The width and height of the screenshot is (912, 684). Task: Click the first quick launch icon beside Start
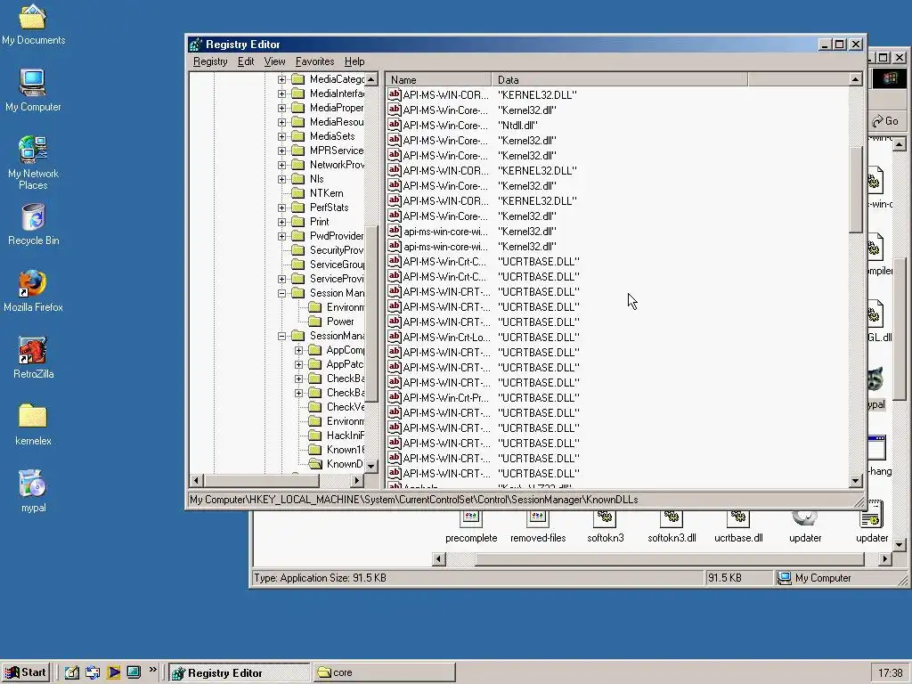click(x=72, y=672)
